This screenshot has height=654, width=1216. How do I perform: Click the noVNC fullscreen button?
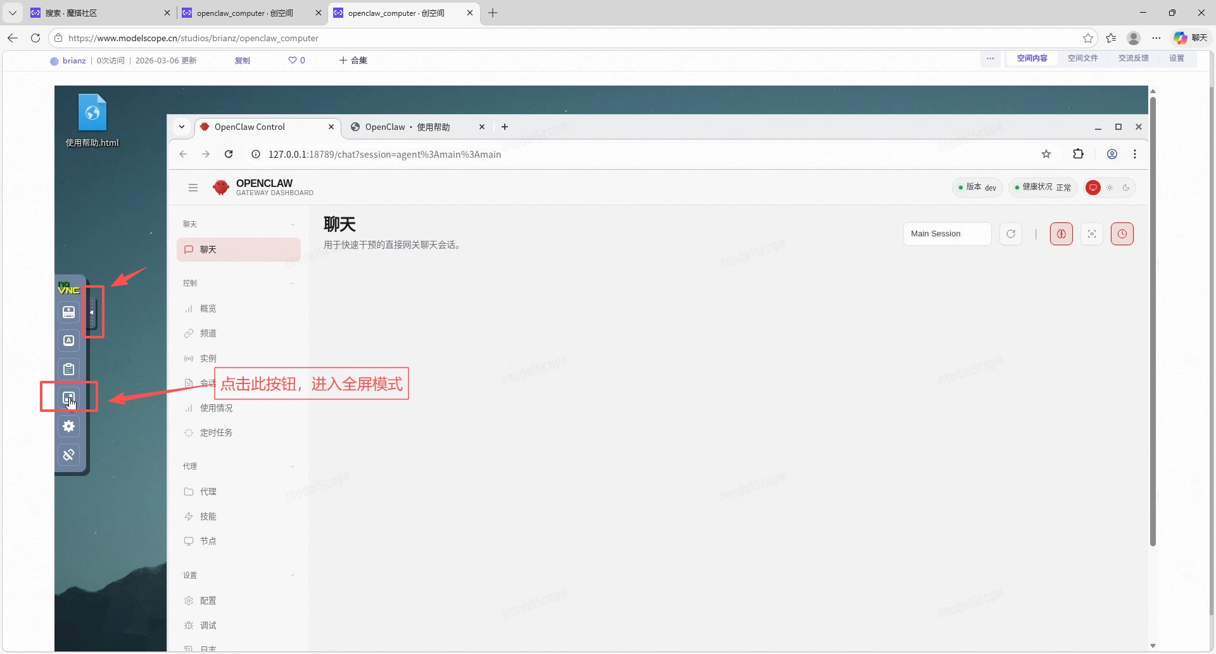click(x=69, y=397)
